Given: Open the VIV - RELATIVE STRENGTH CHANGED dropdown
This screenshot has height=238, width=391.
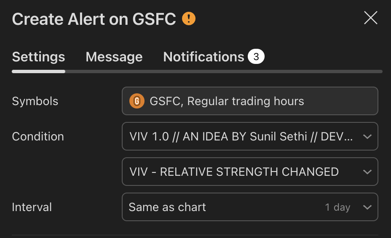Looking at the screenshot, I should pyautogui.click(x=244, y=172).
